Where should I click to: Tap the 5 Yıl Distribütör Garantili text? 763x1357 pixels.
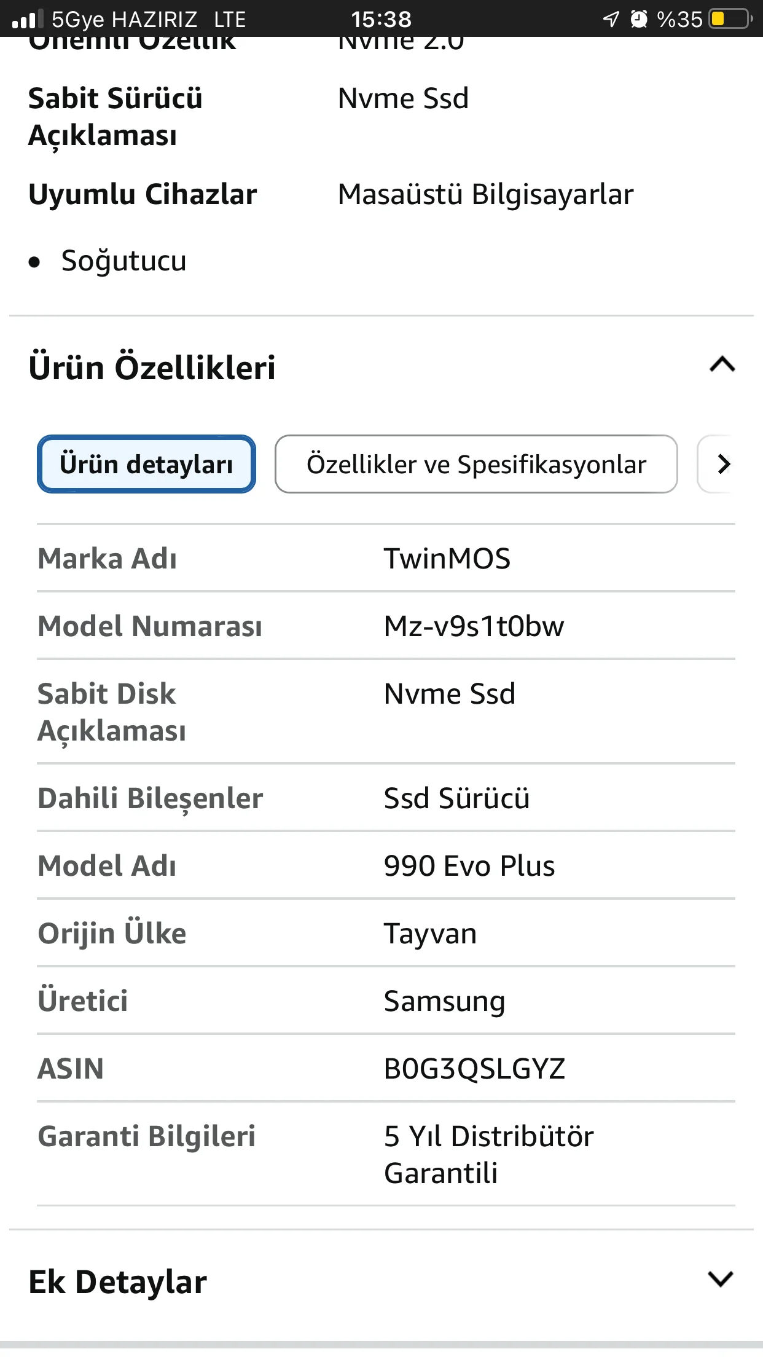(488, 1154)
